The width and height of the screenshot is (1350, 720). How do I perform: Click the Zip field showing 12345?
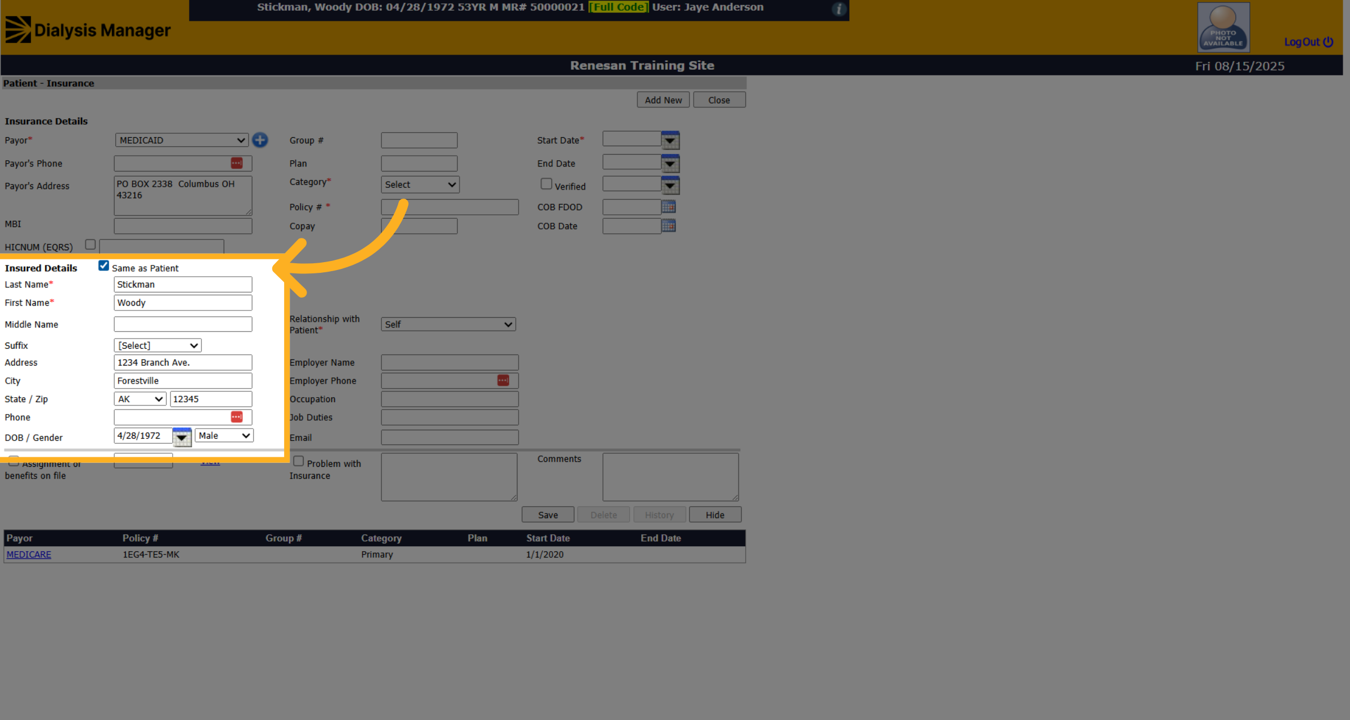coord(211,399)
